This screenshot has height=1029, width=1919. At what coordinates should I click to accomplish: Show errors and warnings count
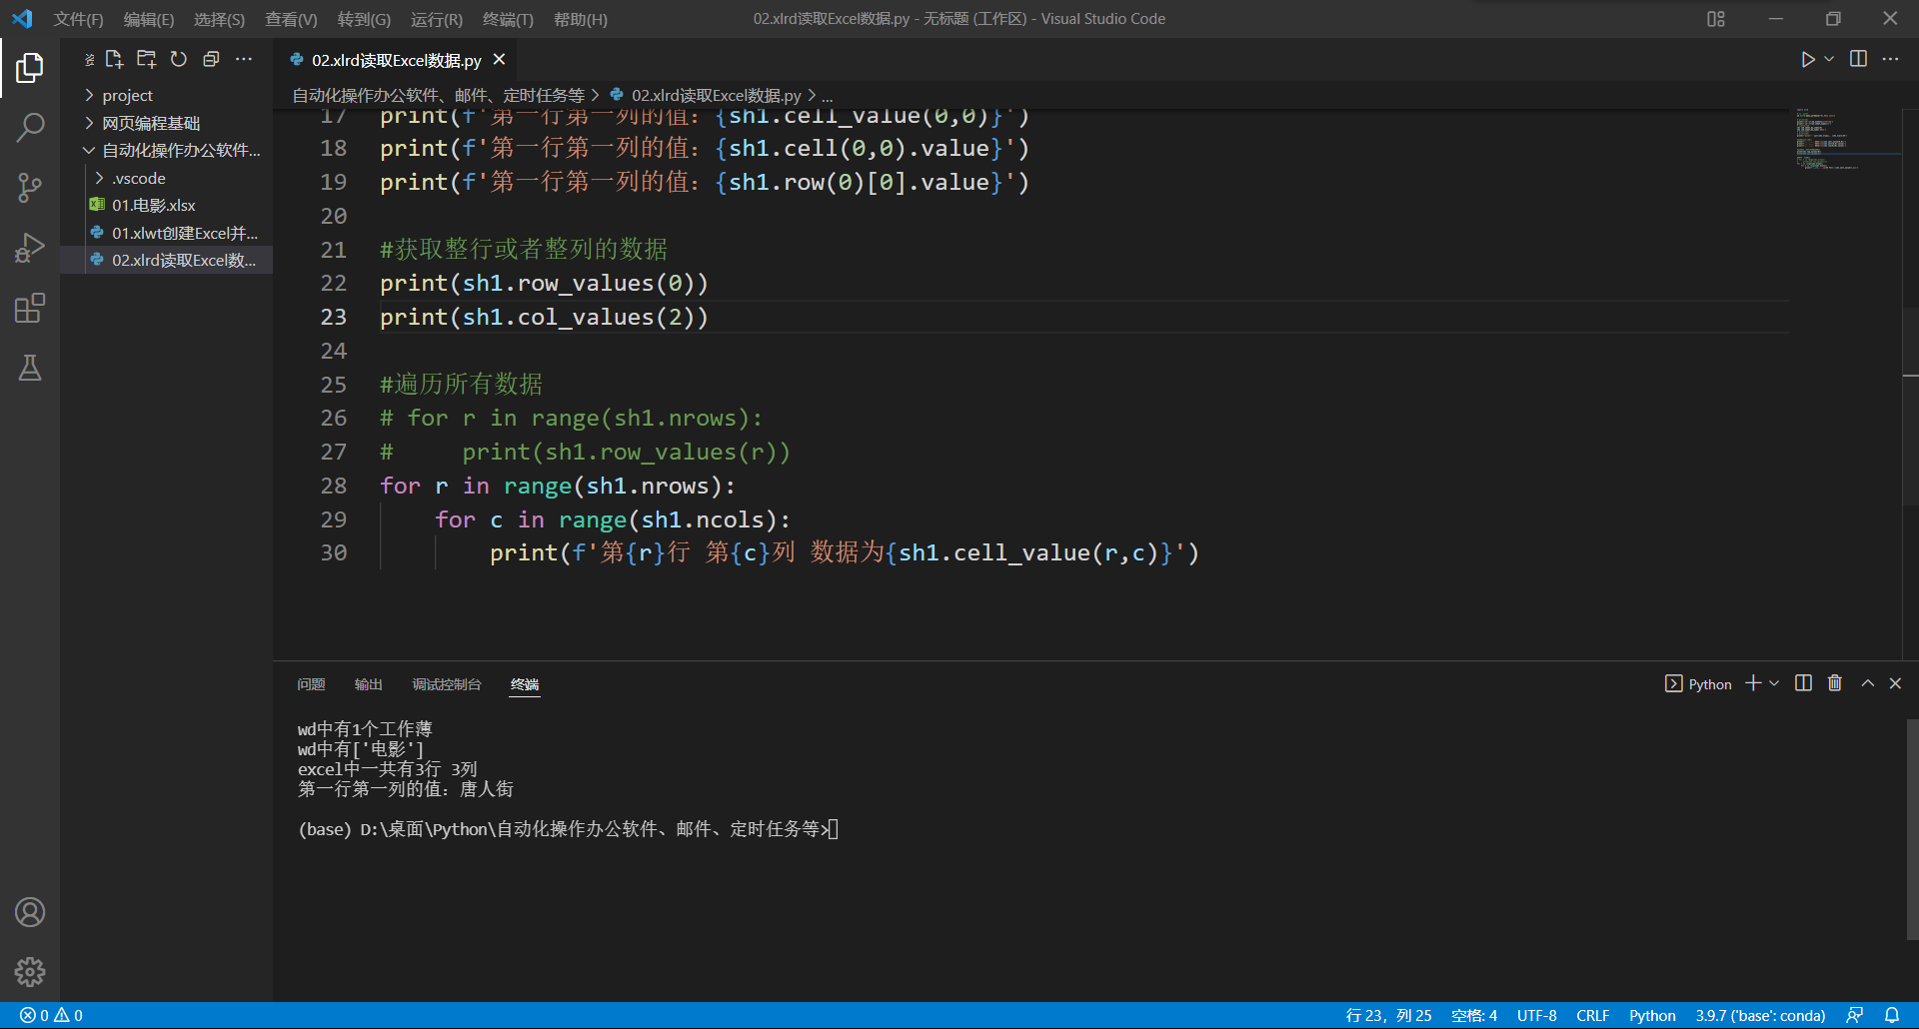(51, 1015)
